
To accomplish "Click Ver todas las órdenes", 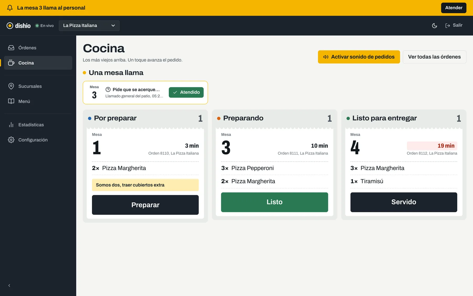I will (434, 57).
